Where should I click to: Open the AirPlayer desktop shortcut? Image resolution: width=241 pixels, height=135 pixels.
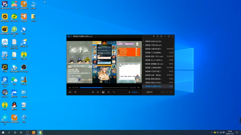click(x=5, y=94)
